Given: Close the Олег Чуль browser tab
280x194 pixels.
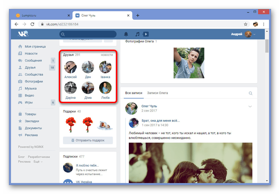Looking at the screenshot, I should [128, 15].
